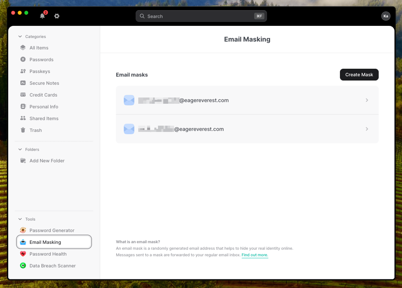Click the Ka profile avatar

click(386, 16)
